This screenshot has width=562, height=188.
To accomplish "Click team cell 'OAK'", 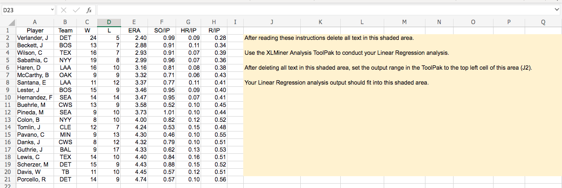I will click(x=65, y=75).
